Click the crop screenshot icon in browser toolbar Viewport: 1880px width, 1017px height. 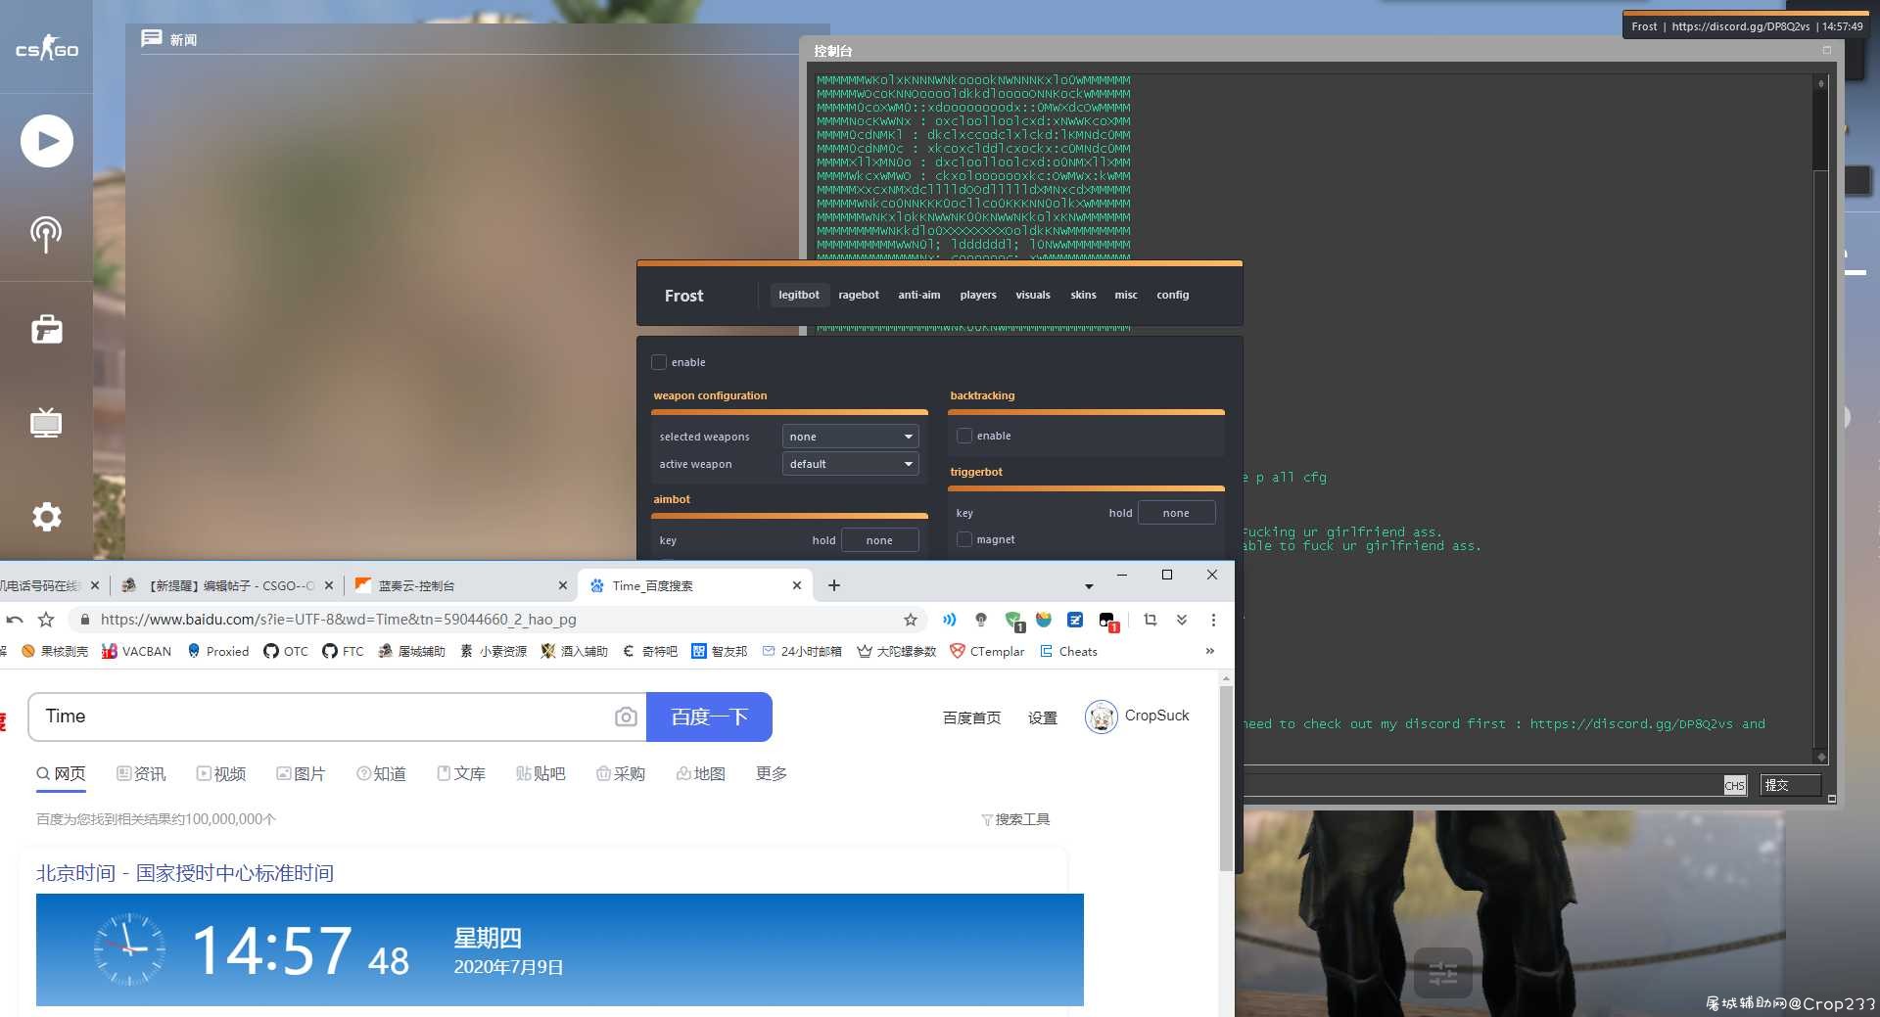point(1151,620)
